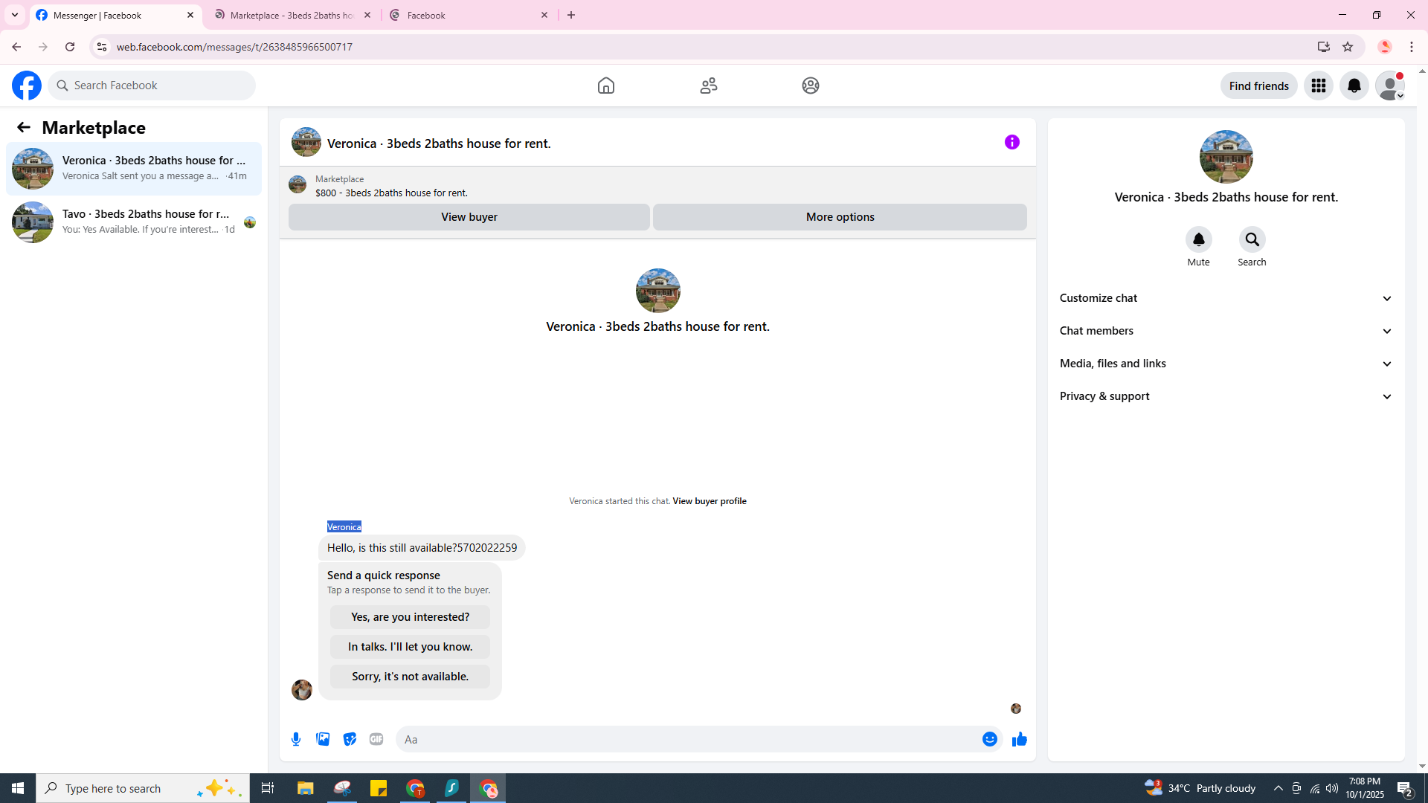The height and width of the screenshot is (803, 1428).
Task: Open Sticky Notes from the taskbar
Action: (x=379, y=788)
